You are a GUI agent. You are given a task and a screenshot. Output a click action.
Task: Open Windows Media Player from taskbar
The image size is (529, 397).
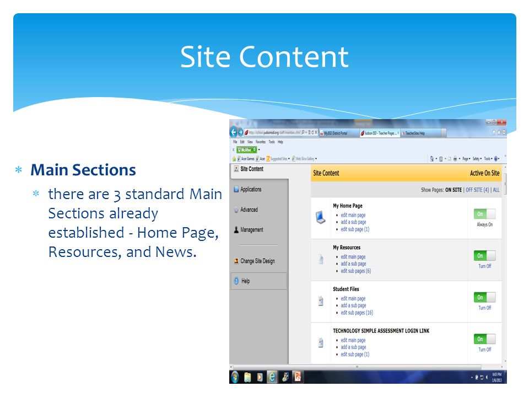point(260,377)
